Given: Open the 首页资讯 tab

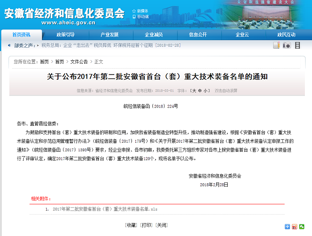Looking at the screenshot, I should click(21, 34).
